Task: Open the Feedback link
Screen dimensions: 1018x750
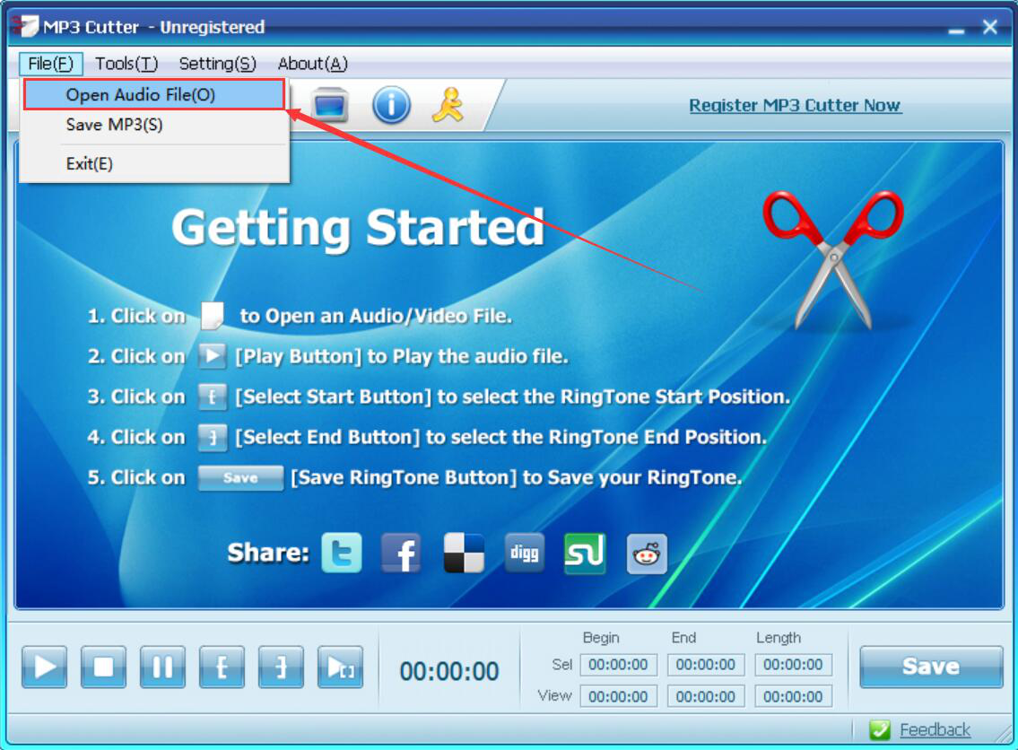Action: click(935, 730)
